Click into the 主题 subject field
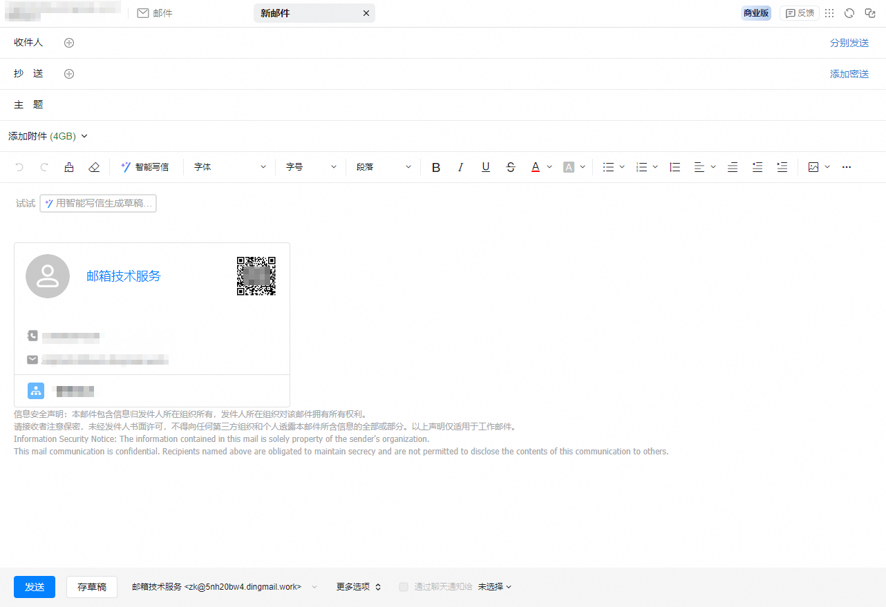This screenshot has height=607, width=886. pos(442,105)
